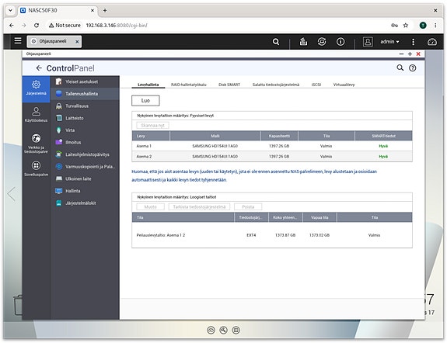Switch to the Disk SMART tab

(229, 85)
